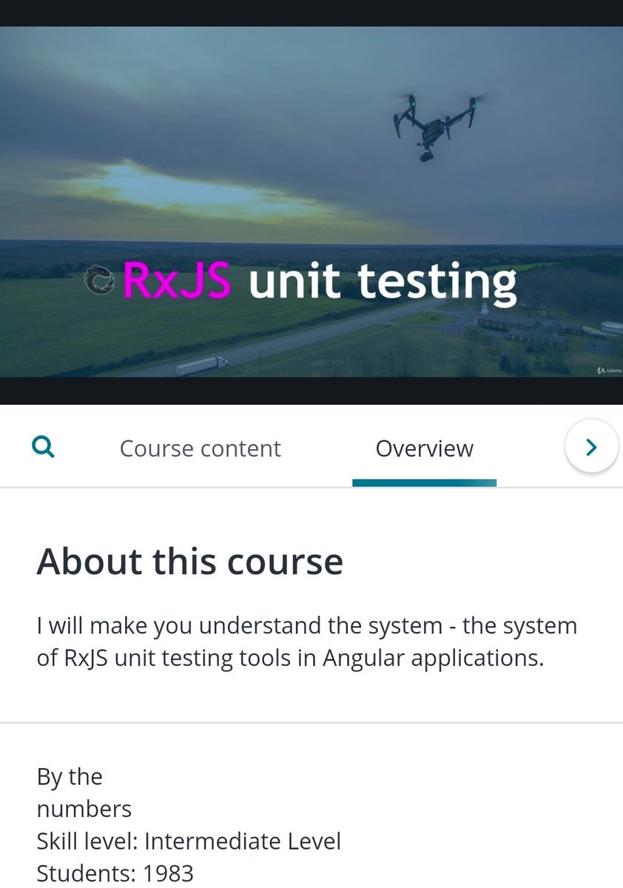
Task: Tap the teal underline beneath Overview tab
Action: (x=424, y=482)
